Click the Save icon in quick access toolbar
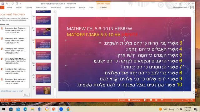This screenshot has height=112, width=200. tap(2, 4)
